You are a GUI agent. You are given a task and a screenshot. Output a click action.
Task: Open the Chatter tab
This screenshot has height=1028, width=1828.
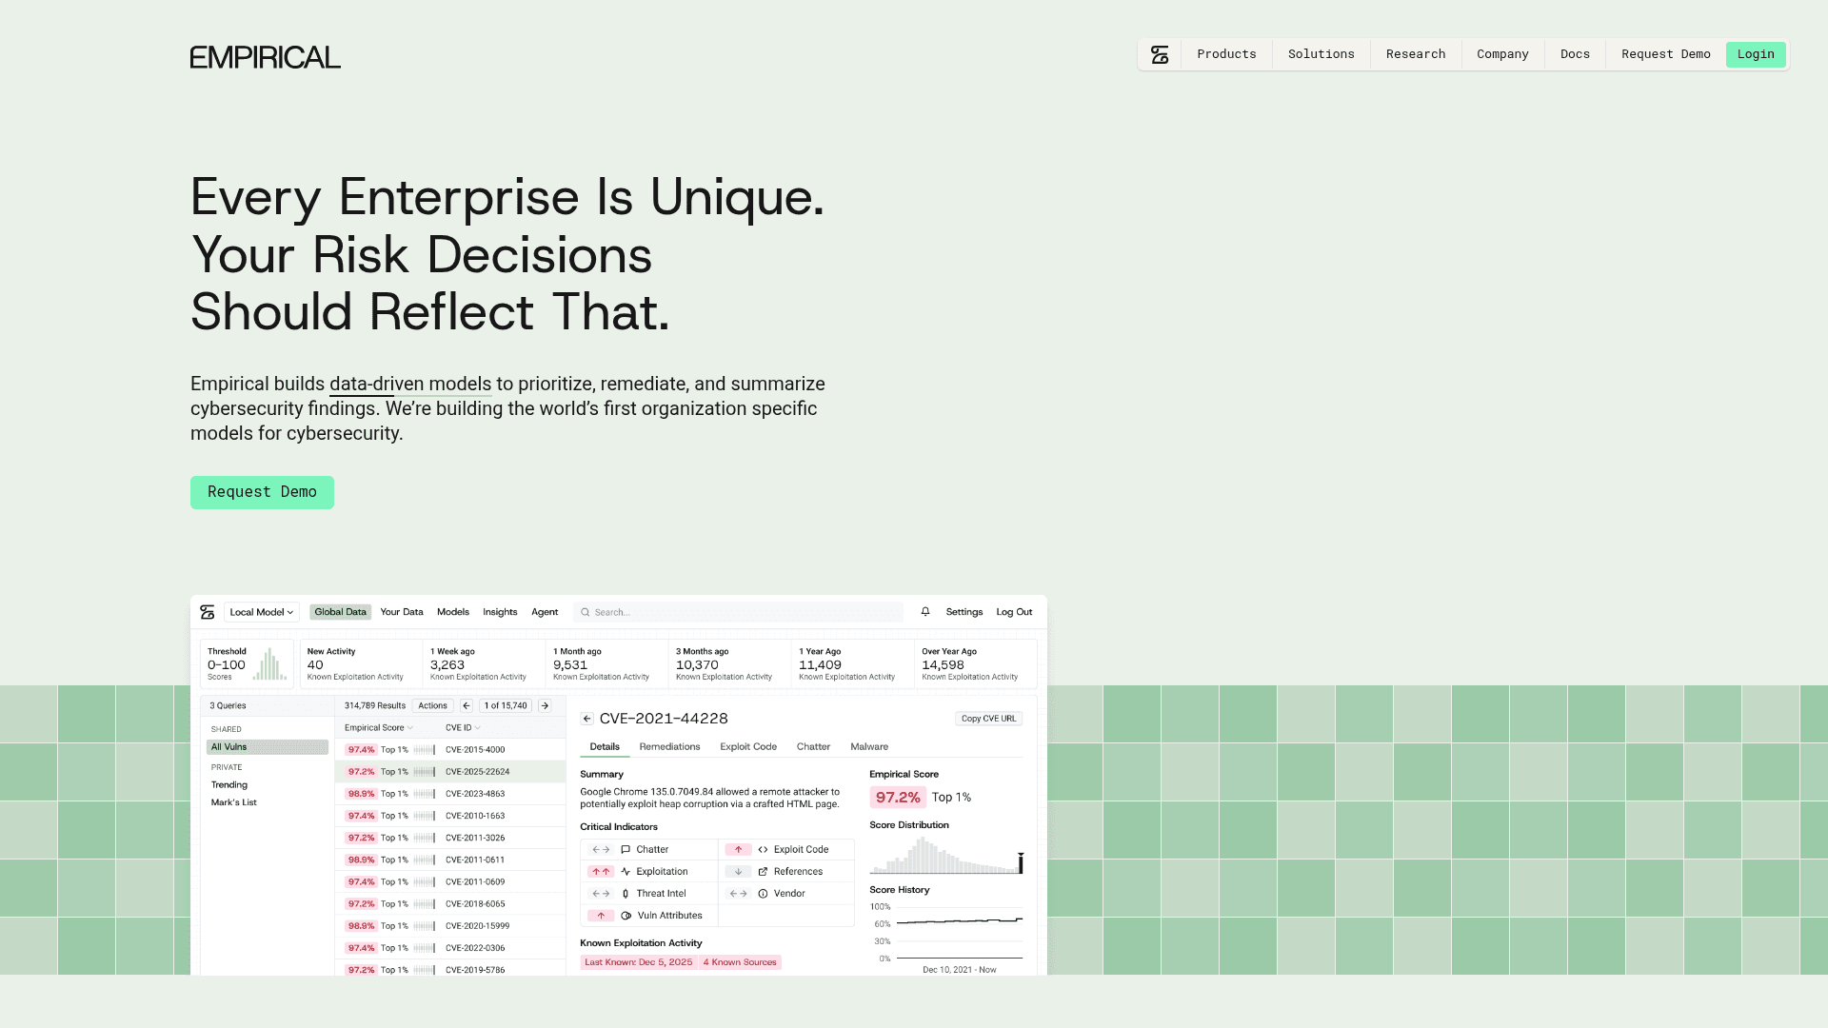coord(813,747)
